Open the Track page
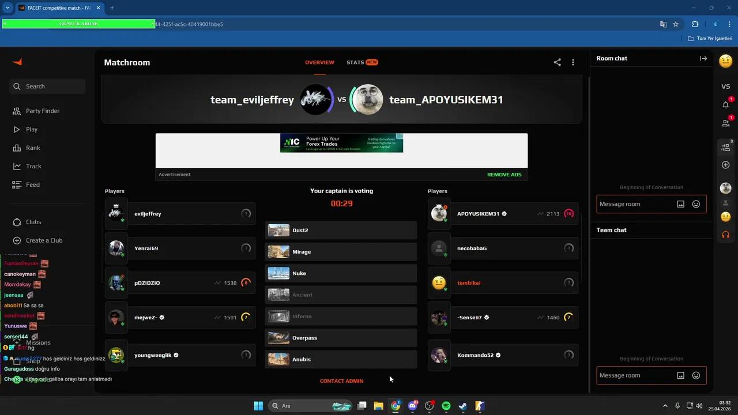 point(33,166)
